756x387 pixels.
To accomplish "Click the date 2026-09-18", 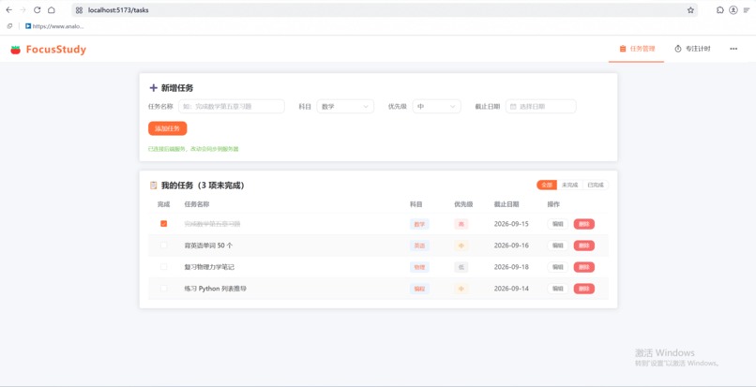I will pyautogui.click(x=511, y=267).
